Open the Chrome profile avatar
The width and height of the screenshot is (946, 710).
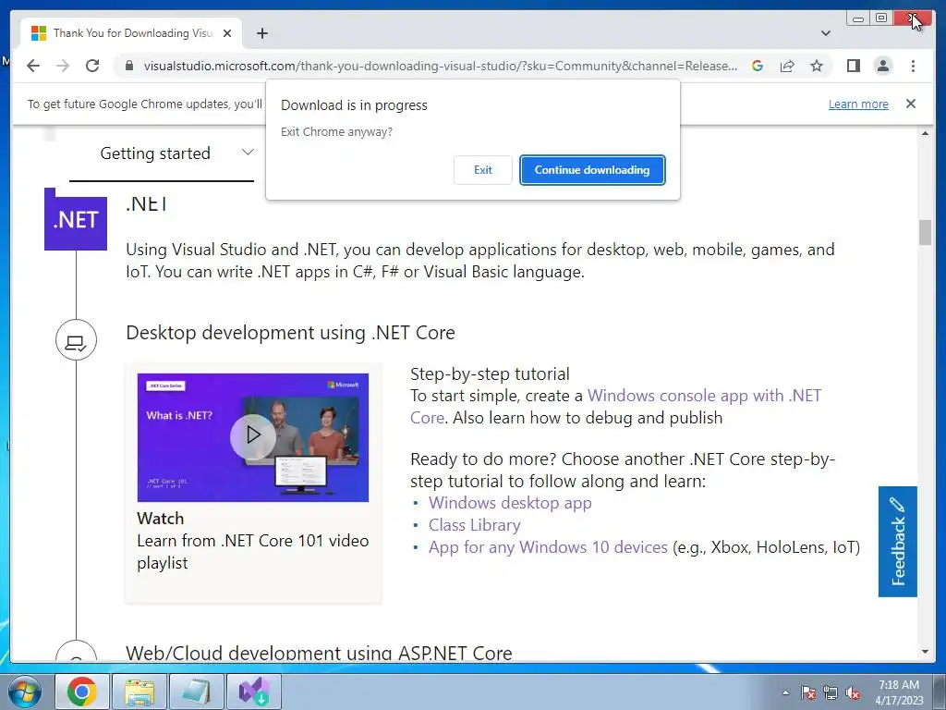[x=882, y=66]
